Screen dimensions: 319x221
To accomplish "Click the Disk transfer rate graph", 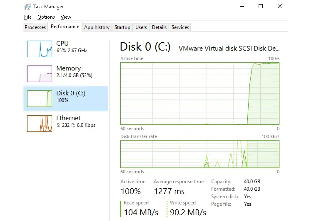I will click(200, 154).
